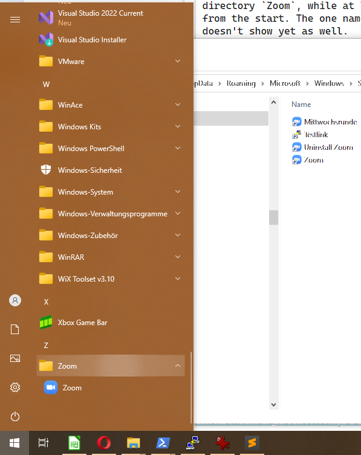Screen dimensions: 361x455
Task: Open Windows-Sicherheit shield app
Action: click(111, 170)
